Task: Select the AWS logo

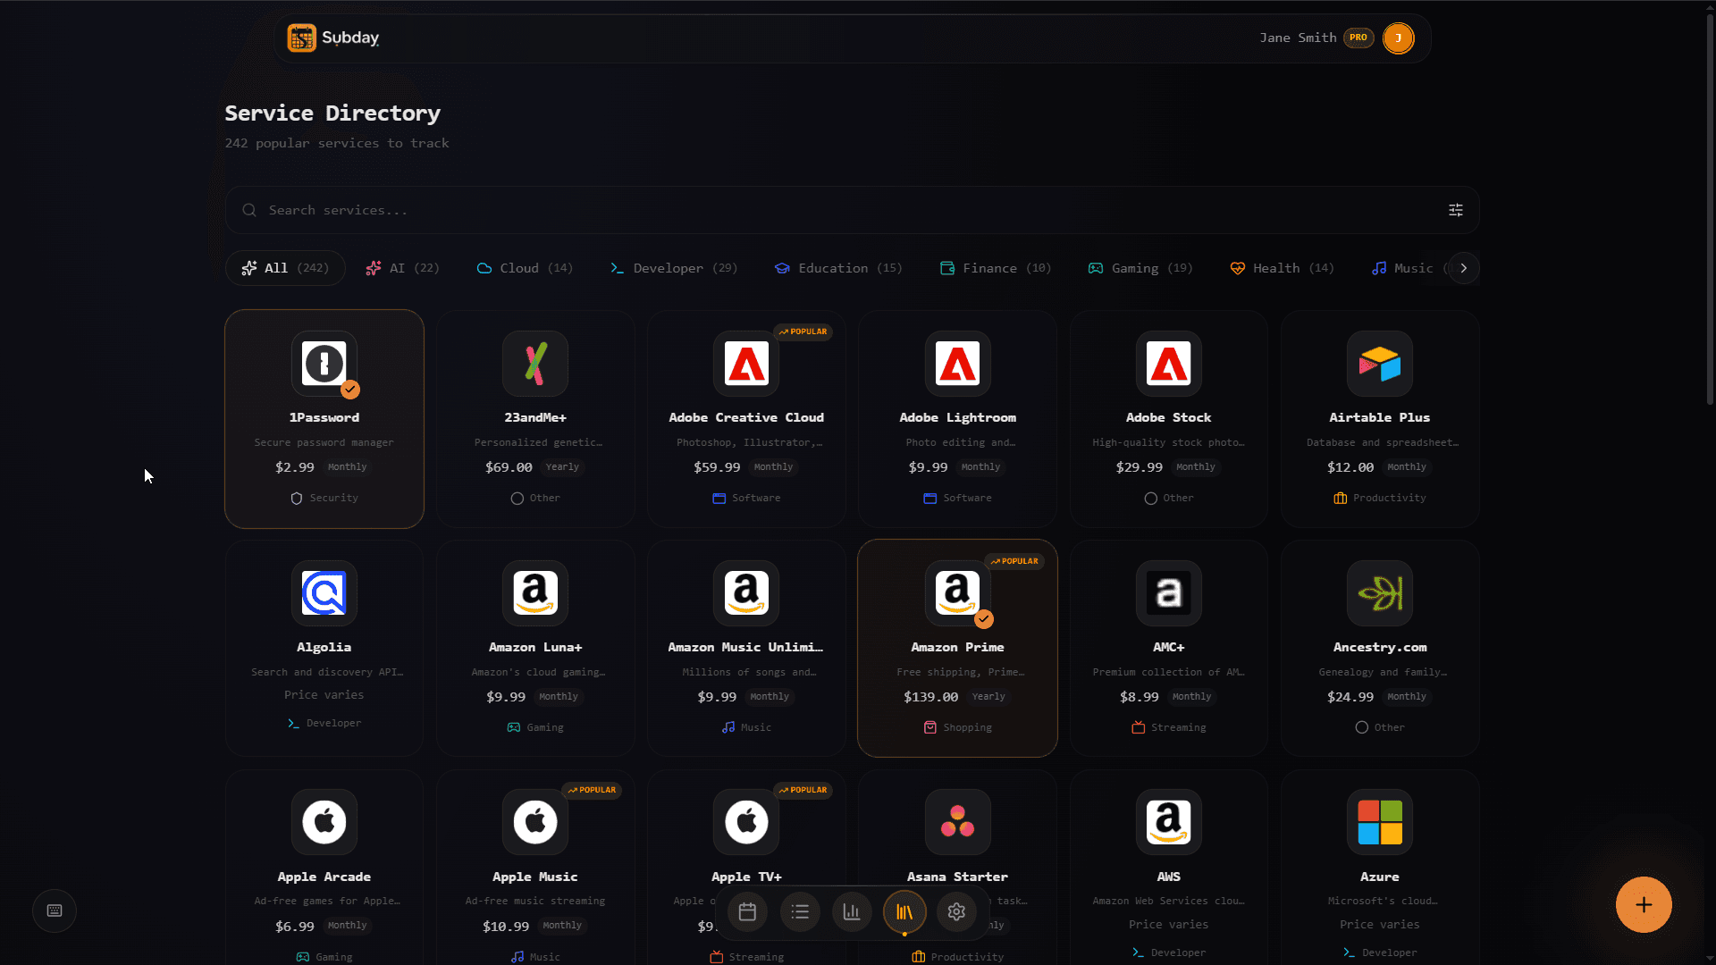Action: (1168, 822)
